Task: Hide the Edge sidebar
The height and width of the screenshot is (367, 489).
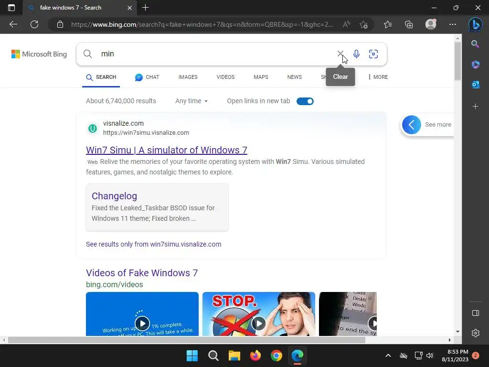Action: point(475,313)
